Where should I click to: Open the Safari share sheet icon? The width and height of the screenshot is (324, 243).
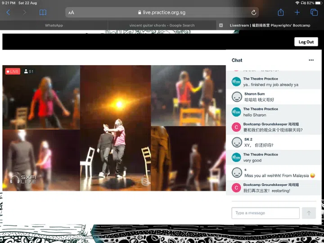(281, 13)
